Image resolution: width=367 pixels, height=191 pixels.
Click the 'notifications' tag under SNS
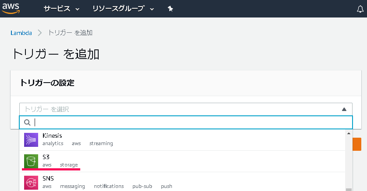point(109,186)
